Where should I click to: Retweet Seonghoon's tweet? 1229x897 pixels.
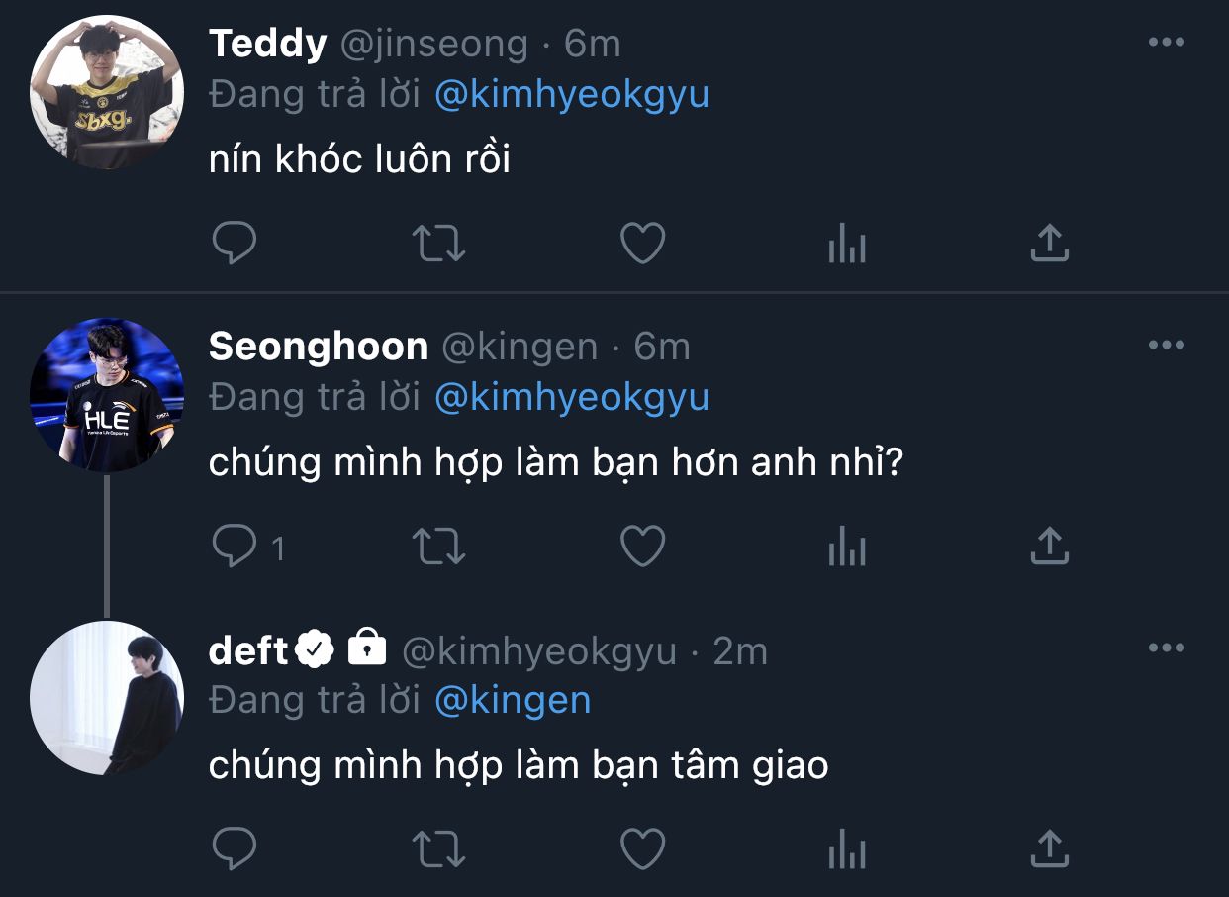[438, 546]
